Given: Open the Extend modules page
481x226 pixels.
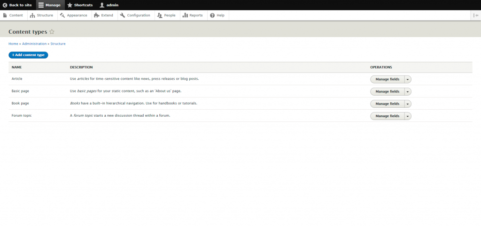Looking at the screenshot, I should coord(104,15).
